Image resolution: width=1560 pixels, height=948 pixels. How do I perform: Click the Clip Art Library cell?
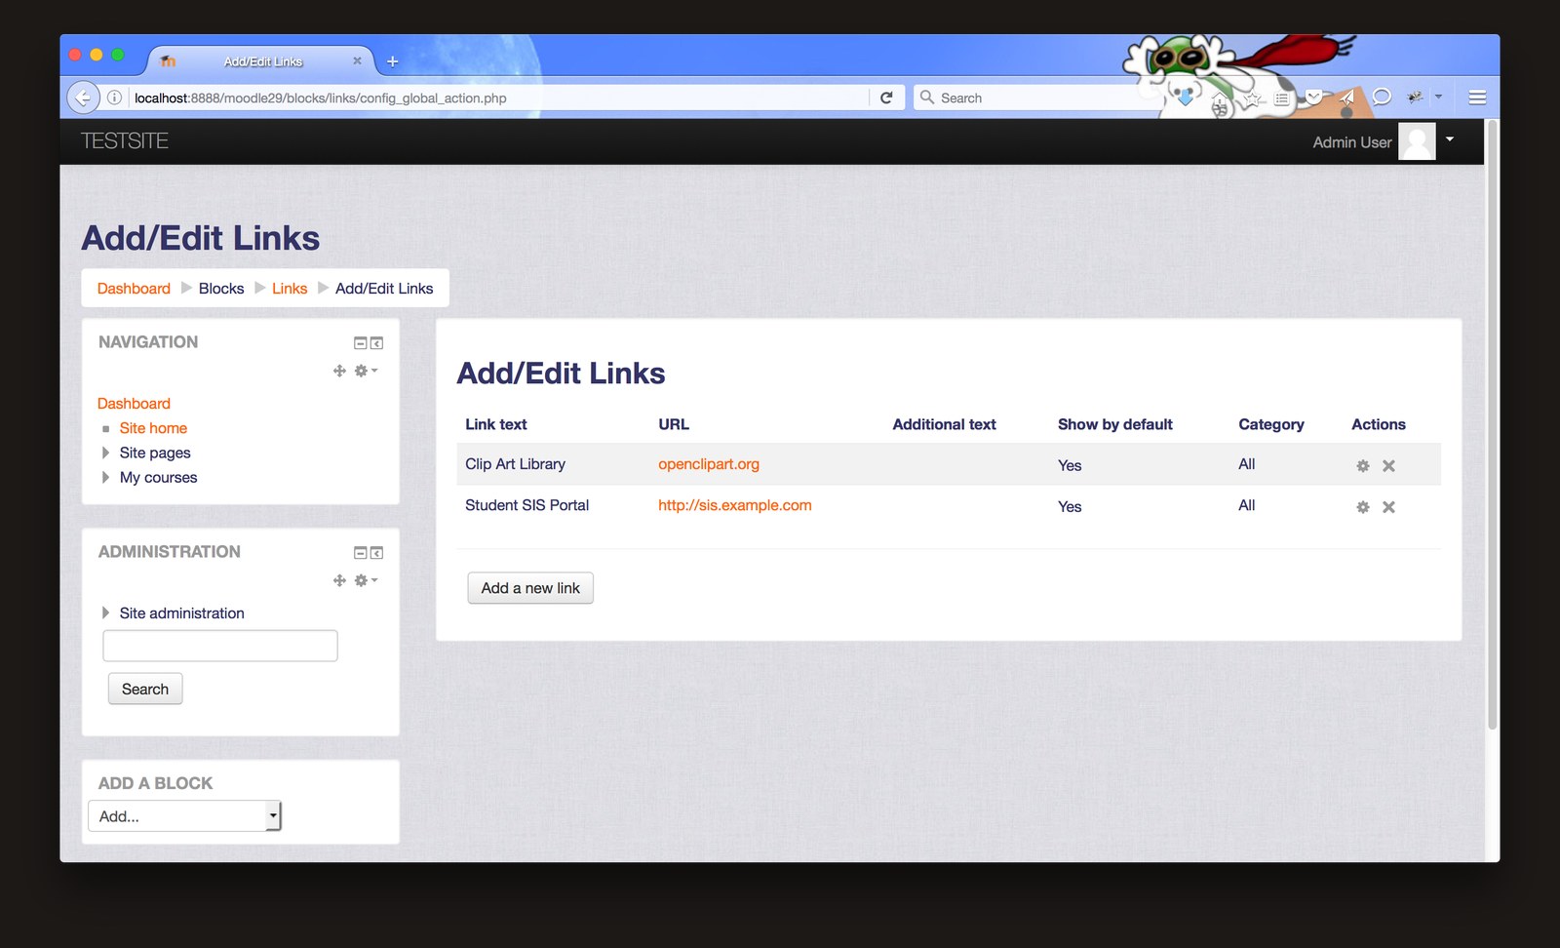tap(515, 464)
